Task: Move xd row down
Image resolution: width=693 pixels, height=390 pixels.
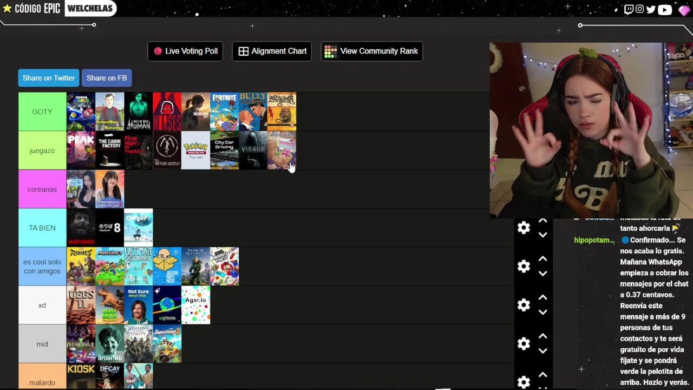Action: (x=543, y=313)
